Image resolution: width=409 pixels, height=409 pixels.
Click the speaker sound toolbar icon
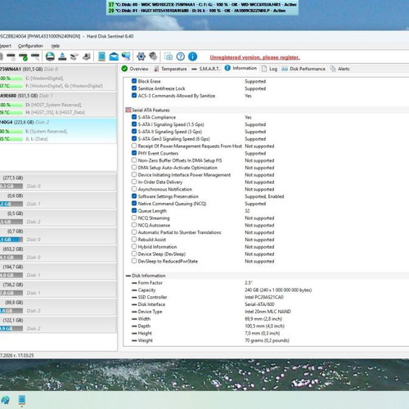[x=153, y=56]
